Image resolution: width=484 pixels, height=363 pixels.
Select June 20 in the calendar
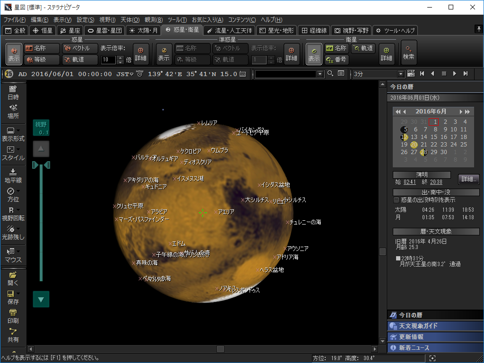414,145
